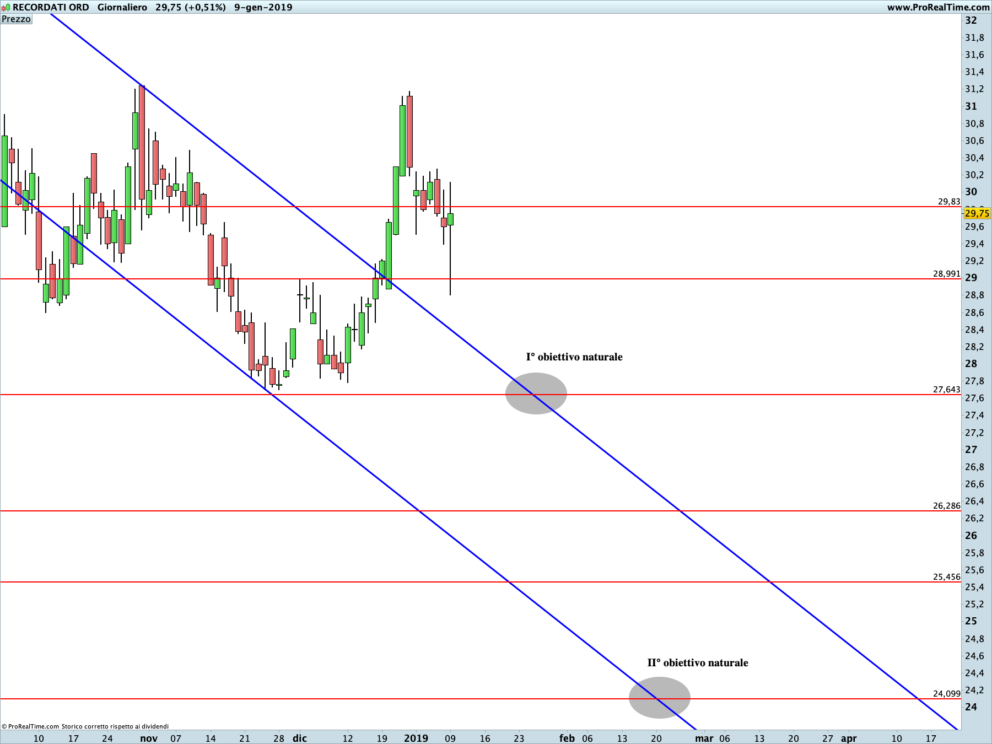The height and width of the screenshot is (744, 992).
Task: Click the 'nov' month marker on time axis
Action: 149,738
